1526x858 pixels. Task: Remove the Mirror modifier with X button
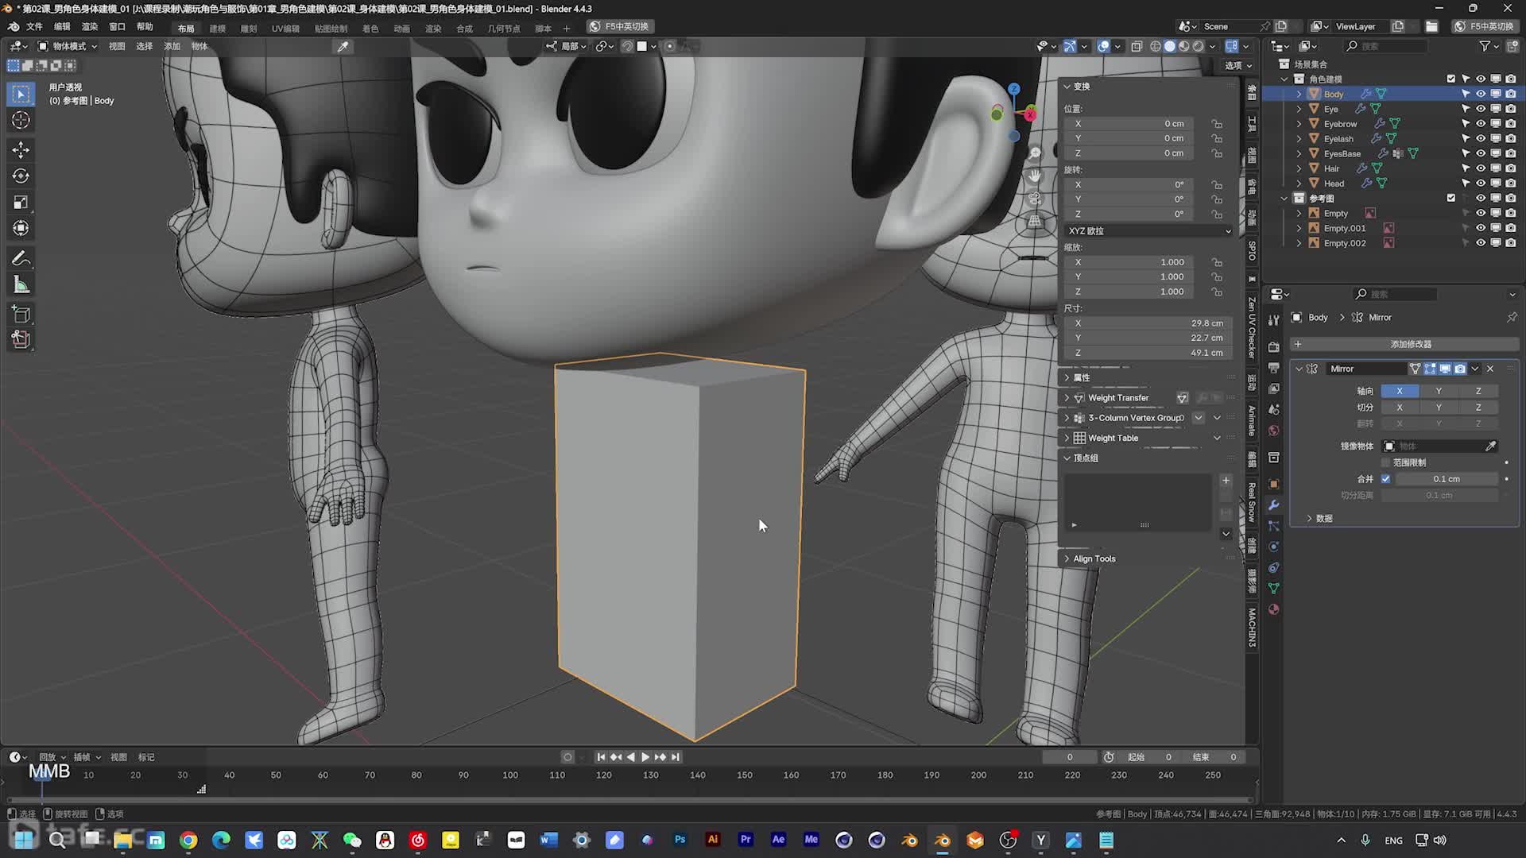(1490, 369)
